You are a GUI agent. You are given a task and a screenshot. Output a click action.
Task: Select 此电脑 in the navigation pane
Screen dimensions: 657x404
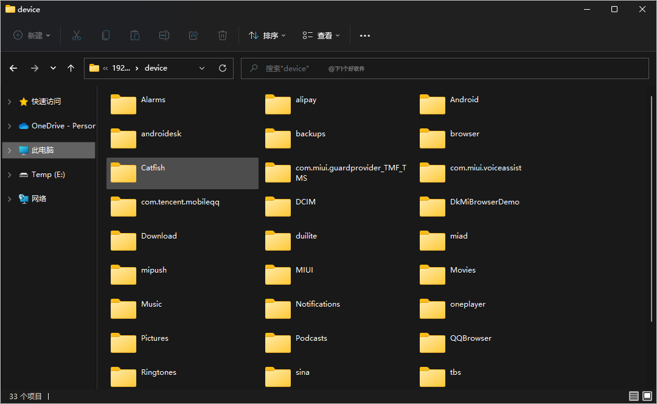point(43,150)
